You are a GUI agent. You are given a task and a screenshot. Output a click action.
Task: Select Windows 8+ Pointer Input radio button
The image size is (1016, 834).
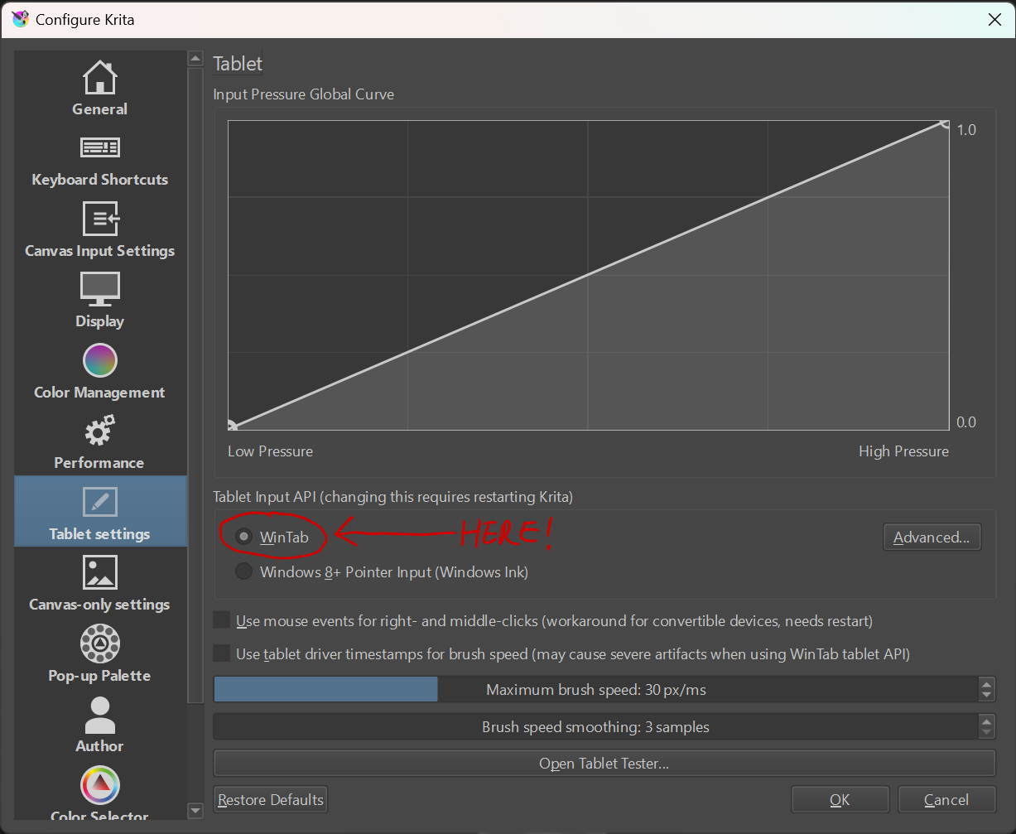pos(243,571)
